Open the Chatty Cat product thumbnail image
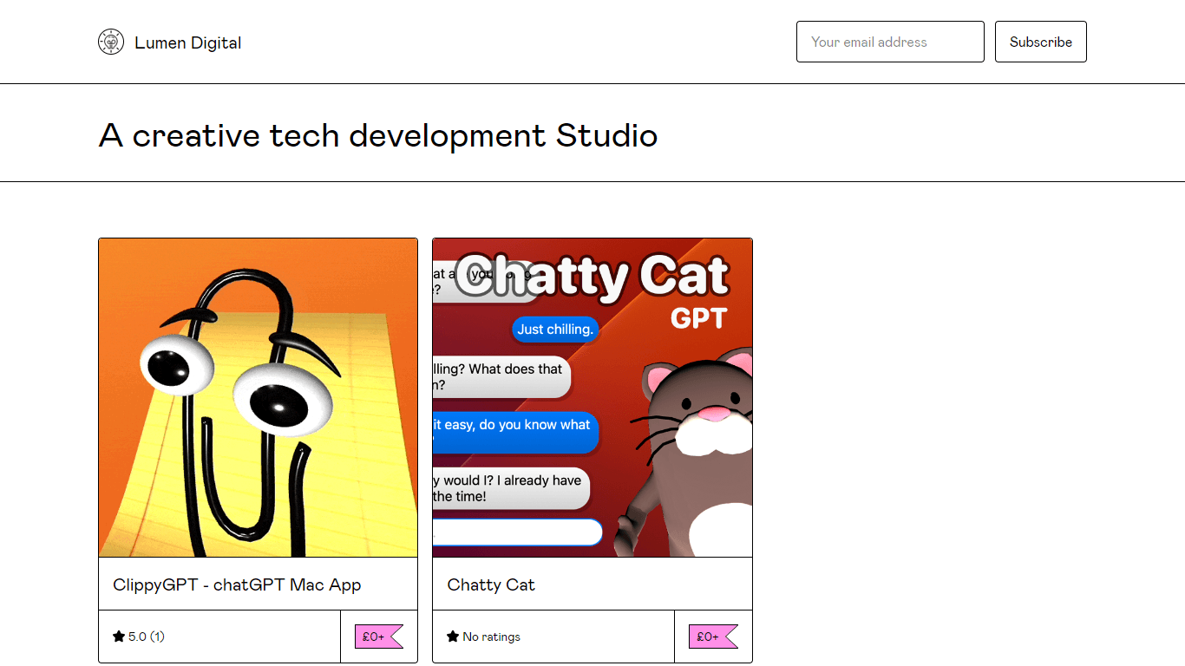The image size is (1185, 666). point(592,397)
